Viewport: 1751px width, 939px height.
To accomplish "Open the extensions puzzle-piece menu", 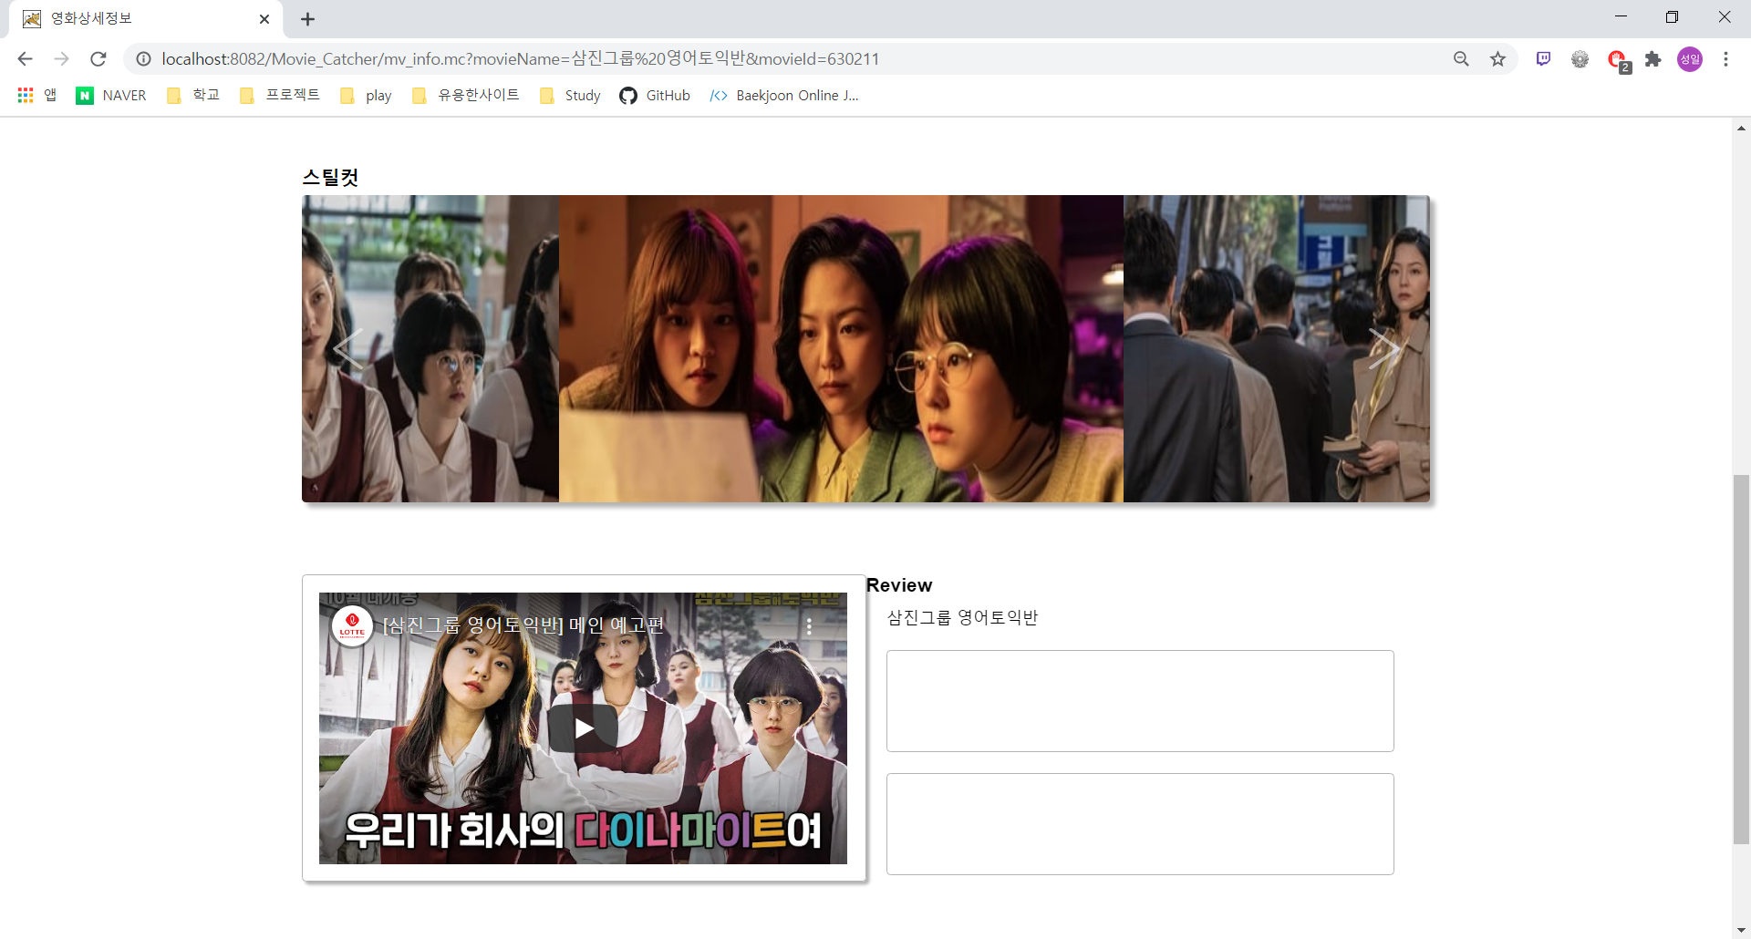I will click(x=1653, y=58).
